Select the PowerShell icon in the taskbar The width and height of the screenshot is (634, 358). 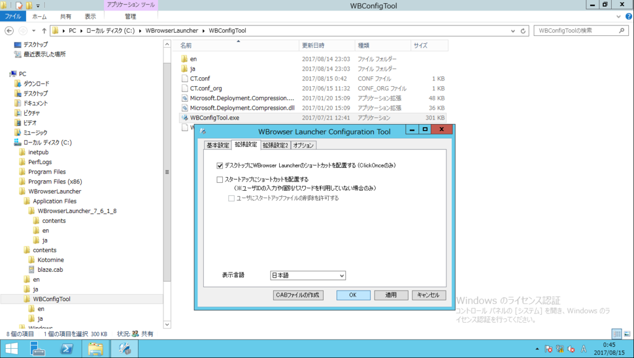[67, 348]
